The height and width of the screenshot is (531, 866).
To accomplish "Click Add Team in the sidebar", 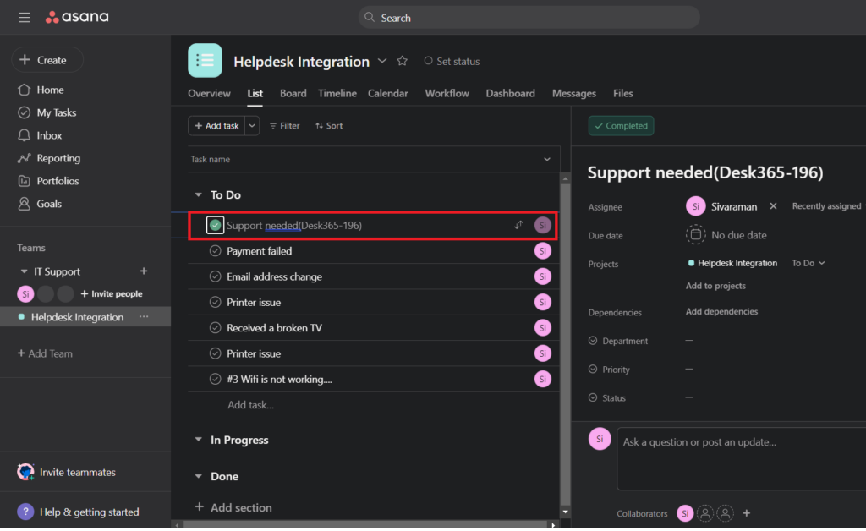I will [x=45, y=353].
